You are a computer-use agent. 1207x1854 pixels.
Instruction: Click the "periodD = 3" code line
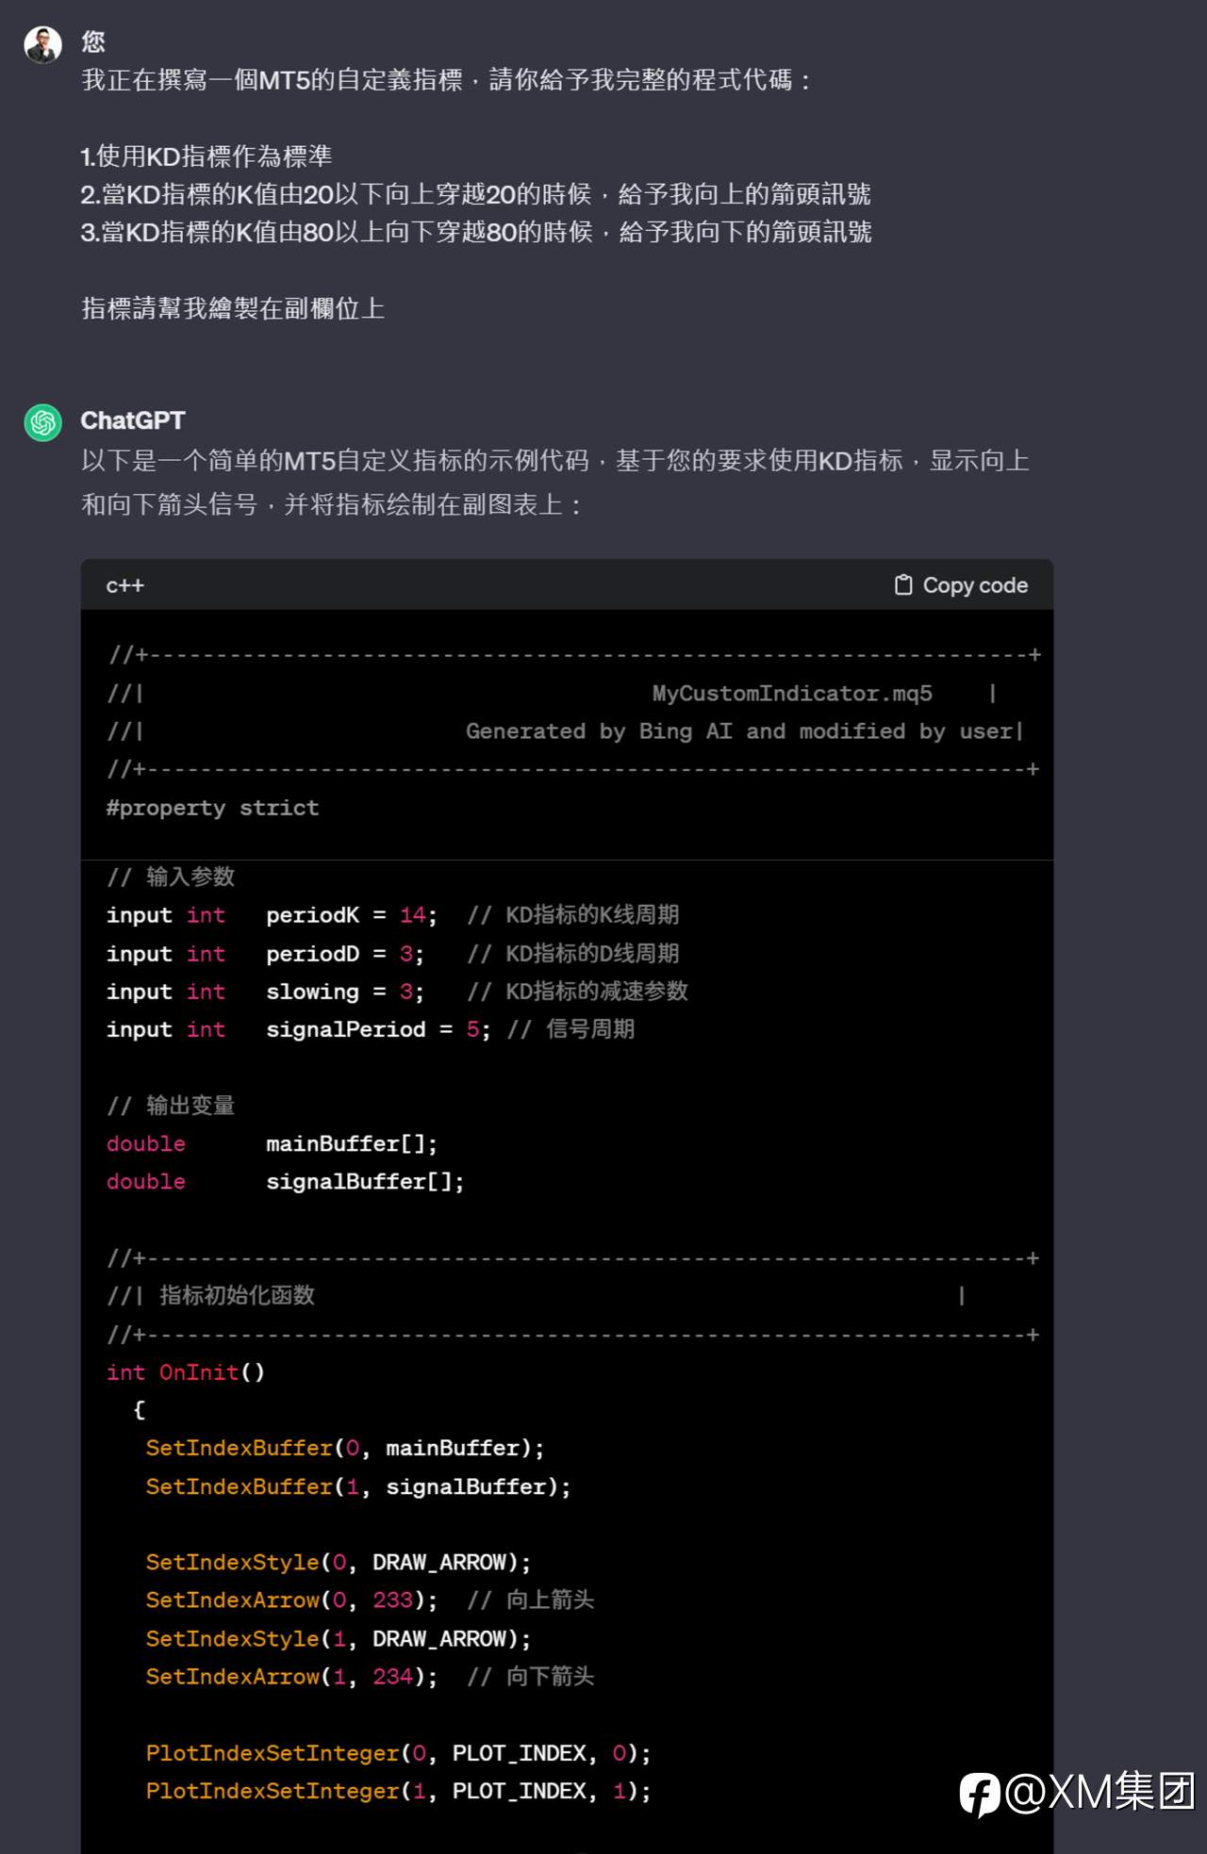click(x=393, y=954)
